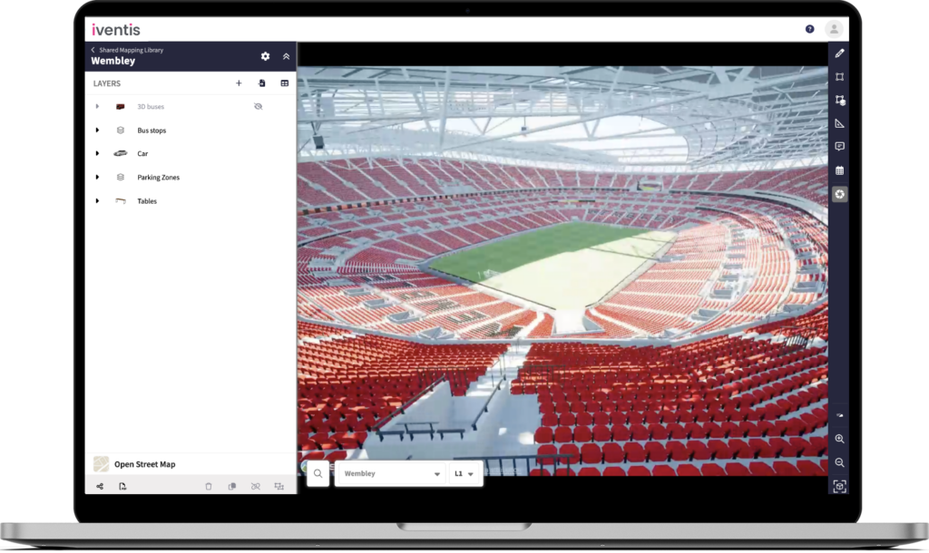Click the zoom out magnifier

tap(839, 462)
